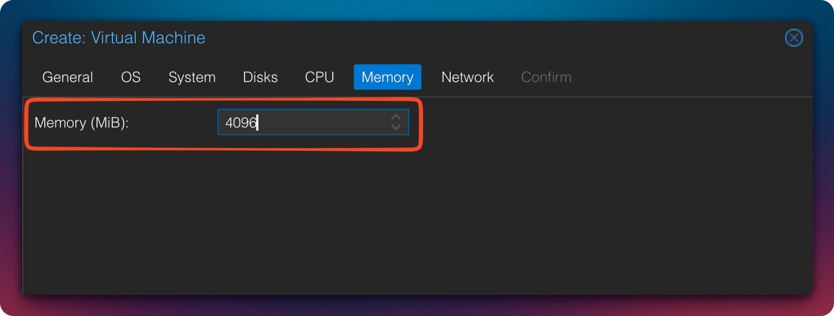This screenshot has height=316, width=834.
Task: Open the CPU tab
Action: click(319, 77)
